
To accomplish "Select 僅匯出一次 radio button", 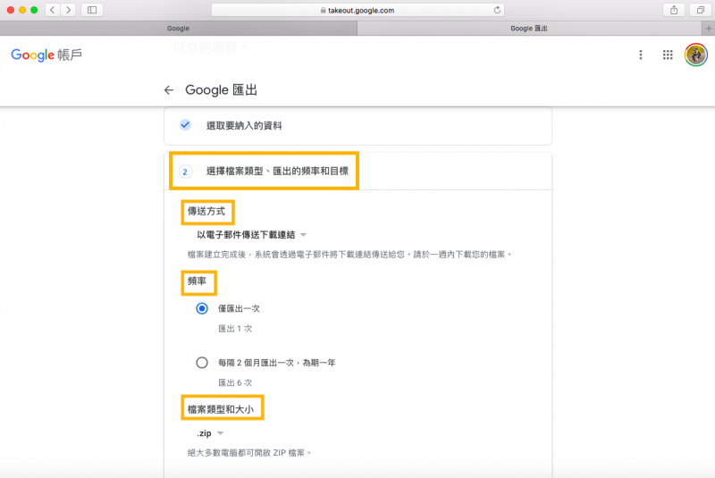I will 202,308.
